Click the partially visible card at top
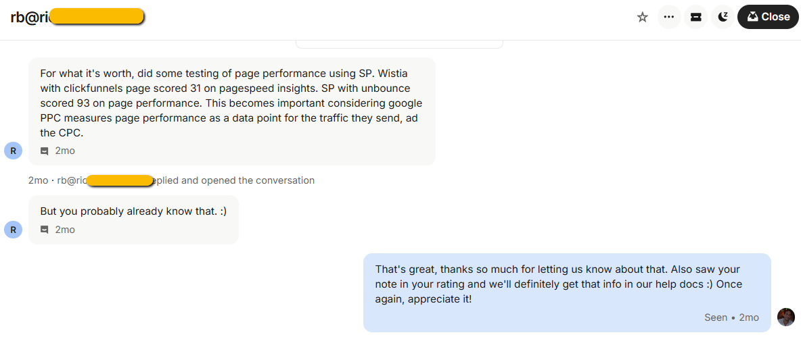 tap(399, 44)
